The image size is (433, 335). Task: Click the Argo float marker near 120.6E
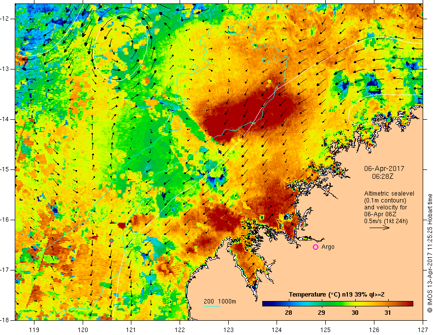(x=112, y=240)
